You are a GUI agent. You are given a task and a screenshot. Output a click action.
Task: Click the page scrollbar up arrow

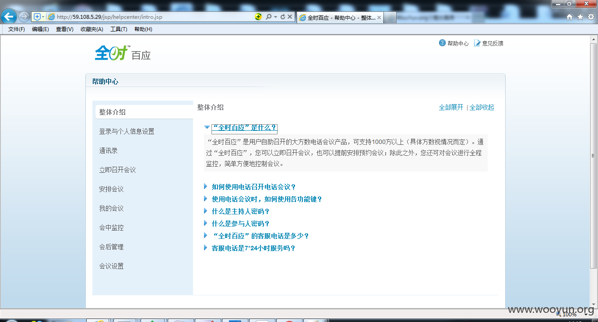(x=594, y=39)
